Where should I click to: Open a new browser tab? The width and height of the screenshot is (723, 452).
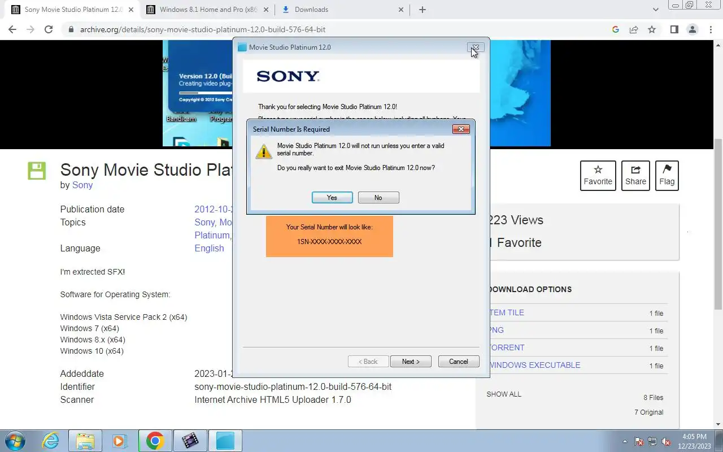pos(423,10)
